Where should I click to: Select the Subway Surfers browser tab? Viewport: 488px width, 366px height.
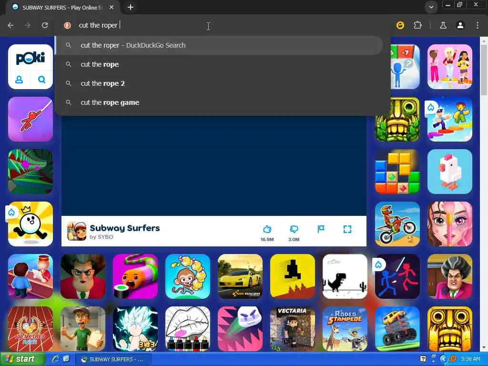coord(62,7)
